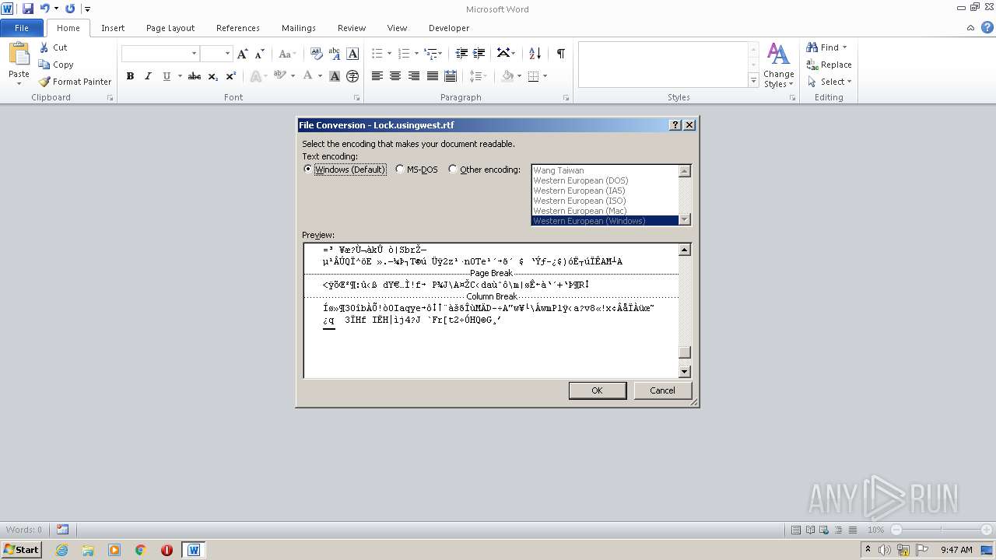Click Cancel in File Conversion dialog
Image resolution: width=996 pixels, height=560 pixels.
tap(662, 390)
